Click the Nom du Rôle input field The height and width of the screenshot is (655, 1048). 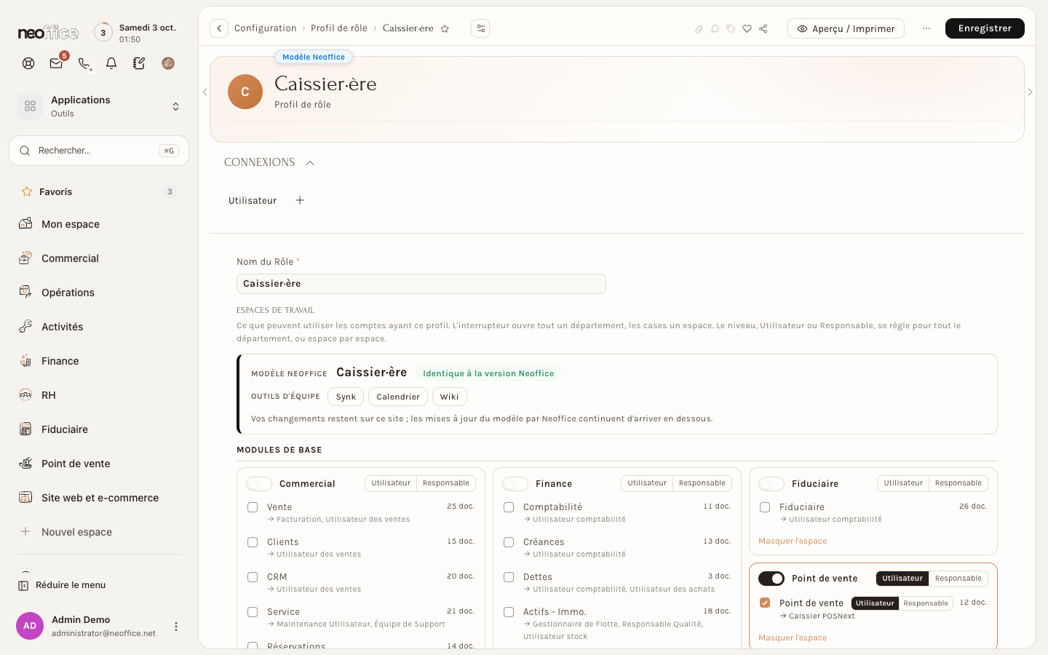tap(421, 284)
